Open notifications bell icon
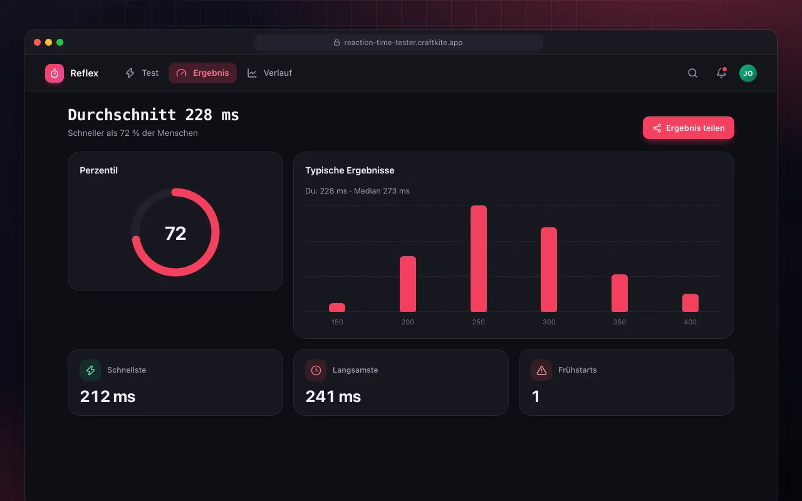Screen dimensions: 802x501 (x=721, y=73)
